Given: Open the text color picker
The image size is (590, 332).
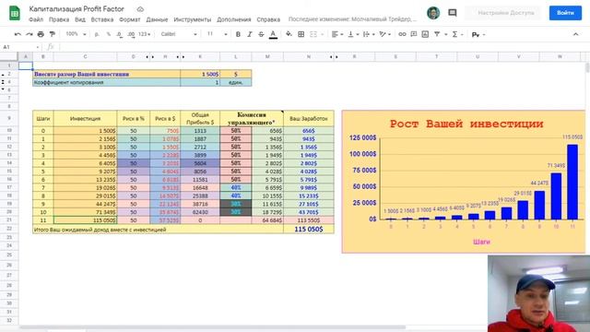Looking at the screenshot, I should click(x=273, y=34).
